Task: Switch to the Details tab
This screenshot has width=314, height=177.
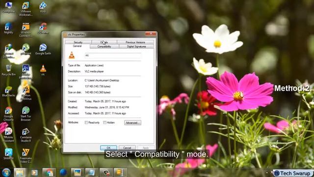Action: tap(104, 42)
